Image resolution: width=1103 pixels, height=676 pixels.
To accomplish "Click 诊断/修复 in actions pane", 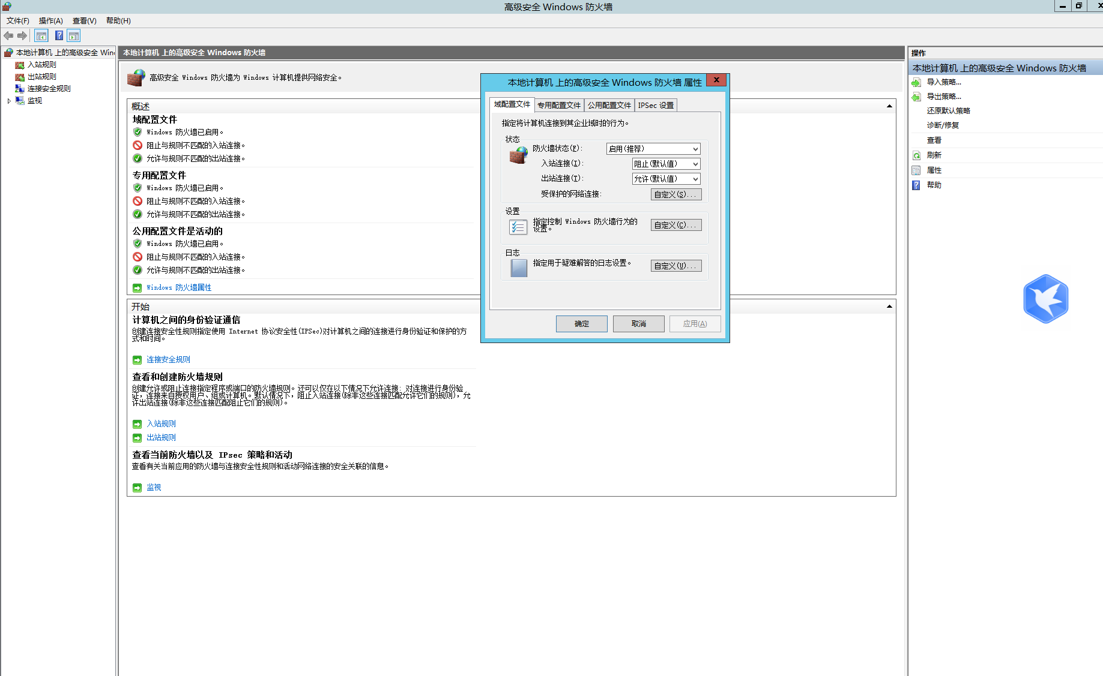I will (x=943, y=125).
